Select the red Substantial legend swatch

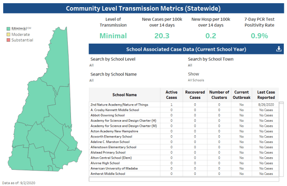pos(8,40)
